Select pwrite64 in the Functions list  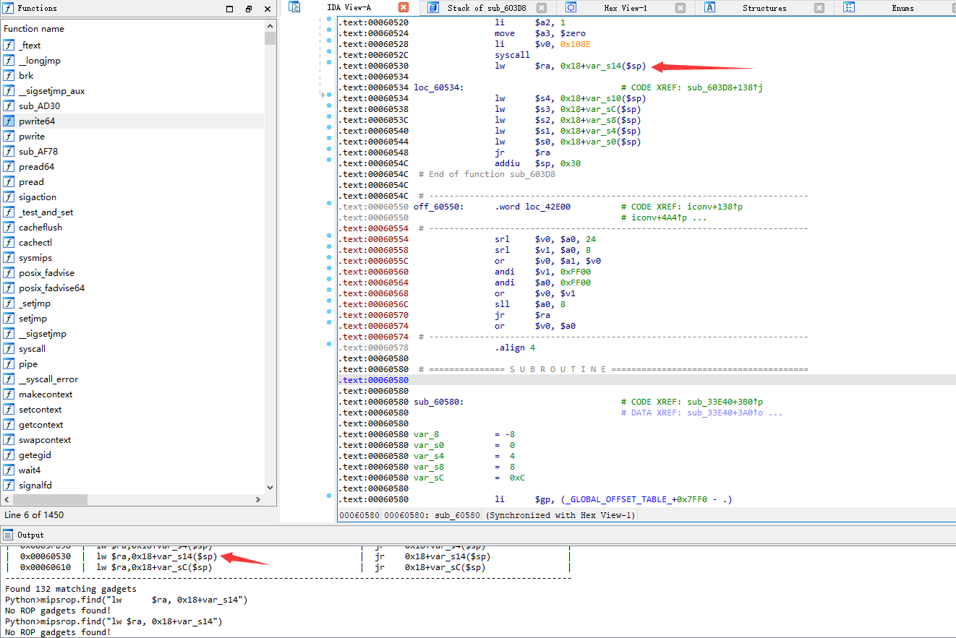click(37, 121)
